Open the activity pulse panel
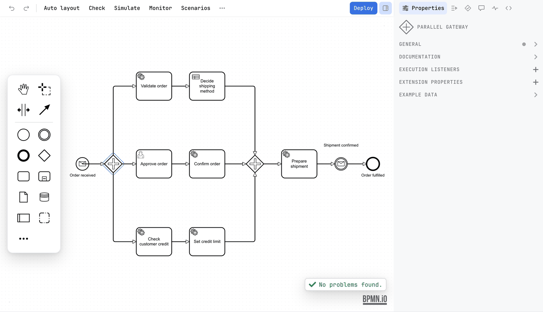This screenshot has width=543, height=312. [x=495, y=8]
